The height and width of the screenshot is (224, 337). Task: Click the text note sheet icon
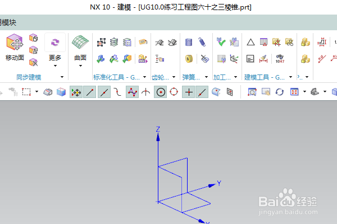coord(250,59)
